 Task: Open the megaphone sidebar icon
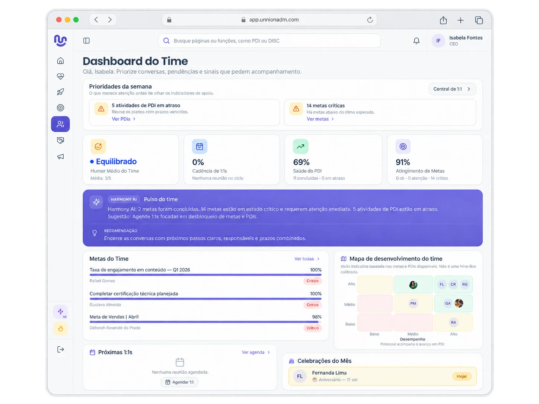point(60,157)
